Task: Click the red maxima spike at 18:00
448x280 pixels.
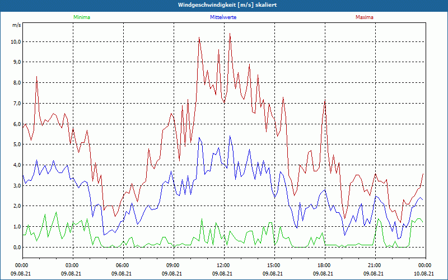Action: pyautogui.click(x=325, y=101)
